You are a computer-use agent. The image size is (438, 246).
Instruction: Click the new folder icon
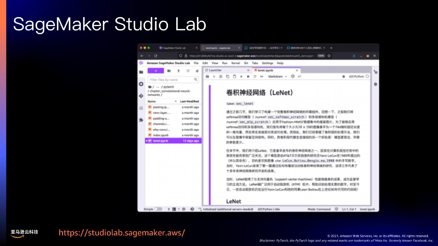click(169, 71)
